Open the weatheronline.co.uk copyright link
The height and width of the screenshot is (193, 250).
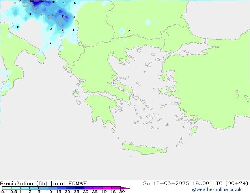[x=217, y=189]
